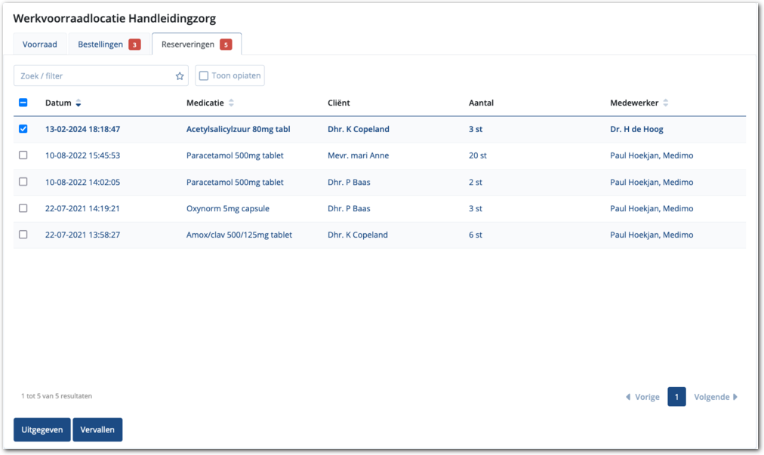Click the red badge on Reserveringen tab
Viewport: 764px width, 455px height.
coord(226,45)
